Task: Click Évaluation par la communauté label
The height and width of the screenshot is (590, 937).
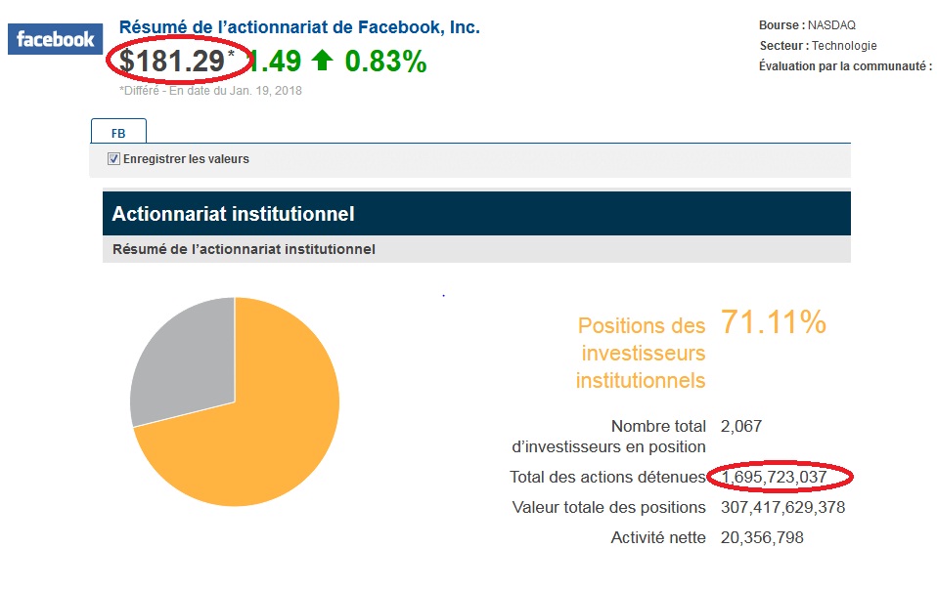Action: tap(846, 65)
